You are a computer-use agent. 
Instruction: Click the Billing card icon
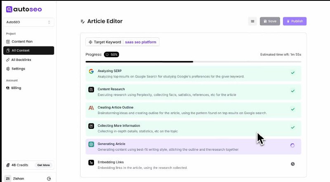coord(8,88)
